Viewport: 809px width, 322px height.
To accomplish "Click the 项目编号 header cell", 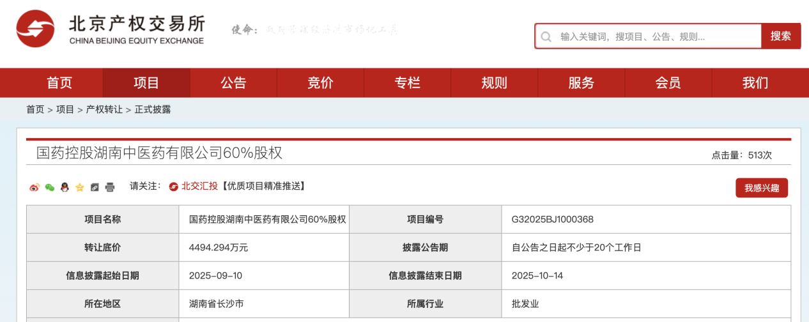I will click(426, 219).
